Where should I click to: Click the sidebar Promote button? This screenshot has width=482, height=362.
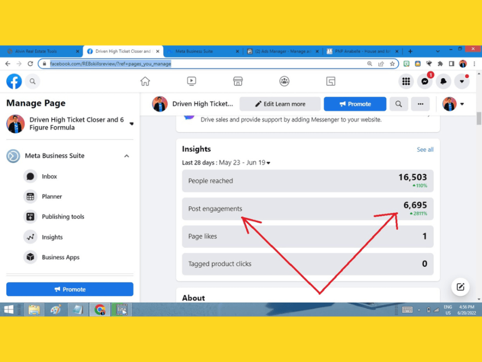(x=70, y=289)
